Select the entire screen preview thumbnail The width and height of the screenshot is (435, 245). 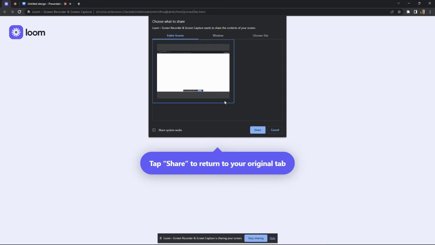[193, 71]
